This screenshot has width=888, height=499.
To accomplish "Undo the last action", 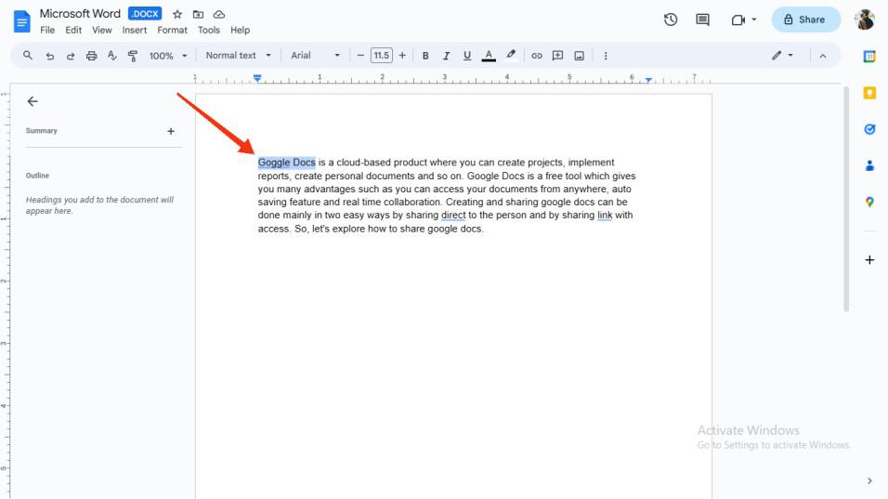I will 50,56.
